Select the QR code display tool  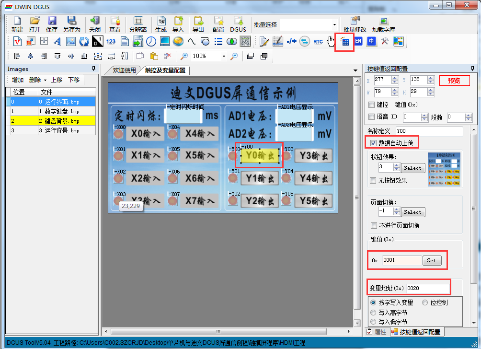[245, 41]
